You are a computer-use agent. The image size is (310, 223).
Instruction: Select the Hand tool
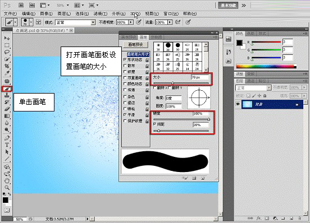(x=7, y=180)
